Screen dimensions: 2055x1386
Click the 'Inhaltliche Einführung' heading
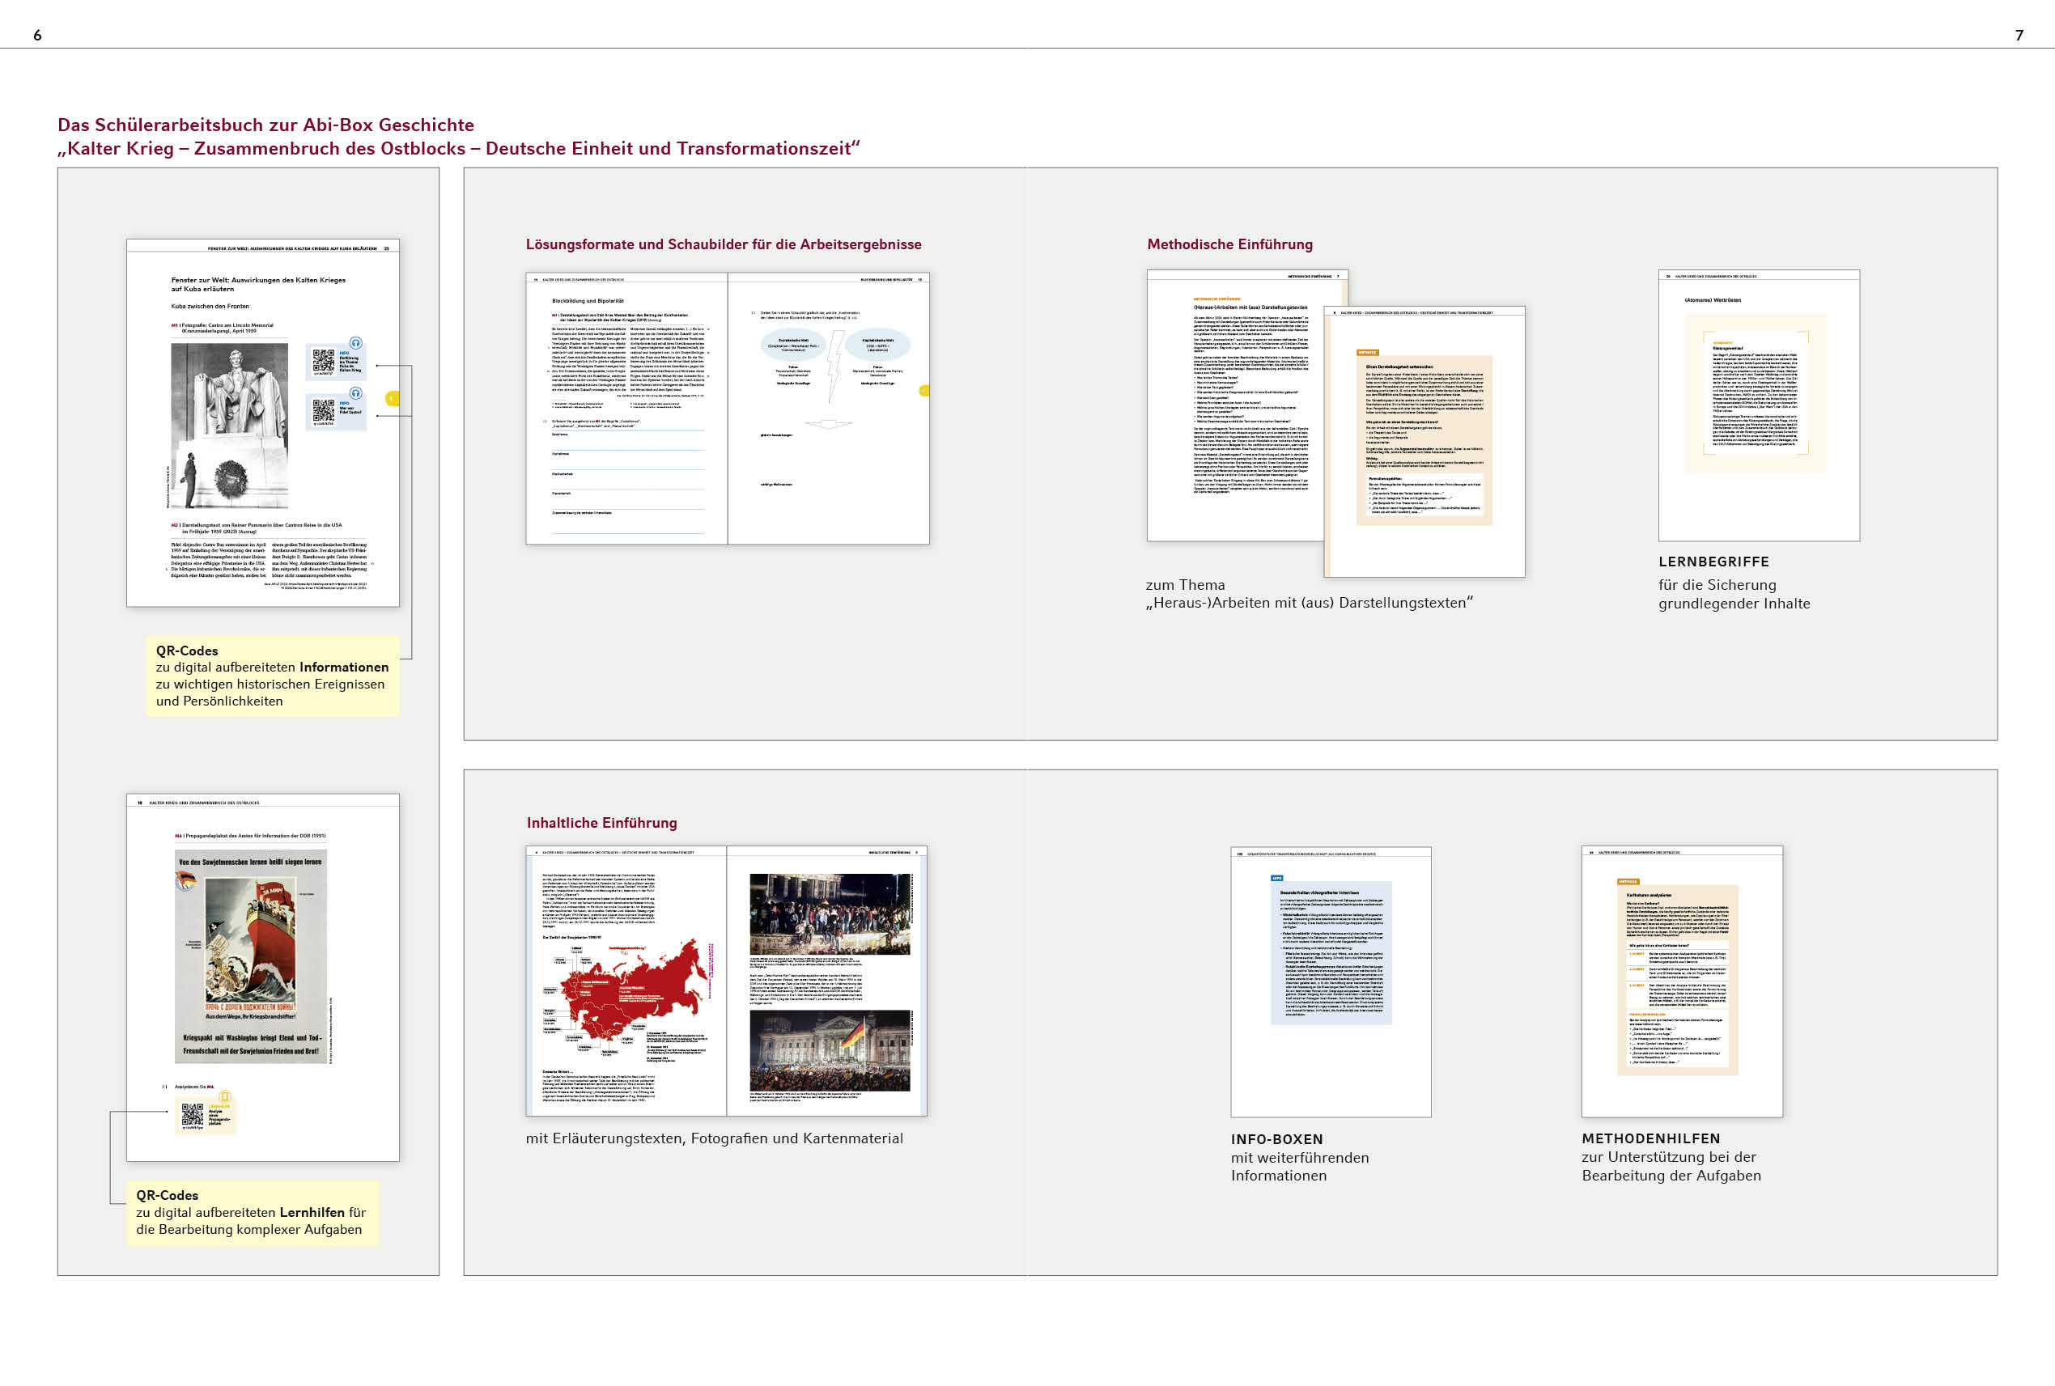coord(601,823)
